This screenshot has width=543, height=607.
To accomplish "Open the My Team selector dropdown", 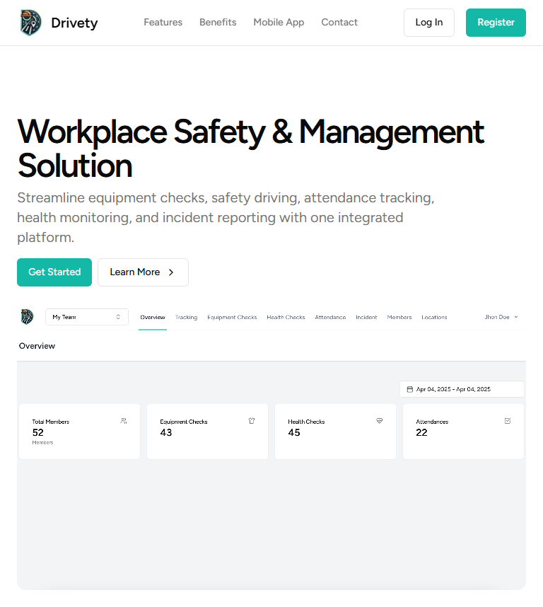I will click(x=86, y=317).
